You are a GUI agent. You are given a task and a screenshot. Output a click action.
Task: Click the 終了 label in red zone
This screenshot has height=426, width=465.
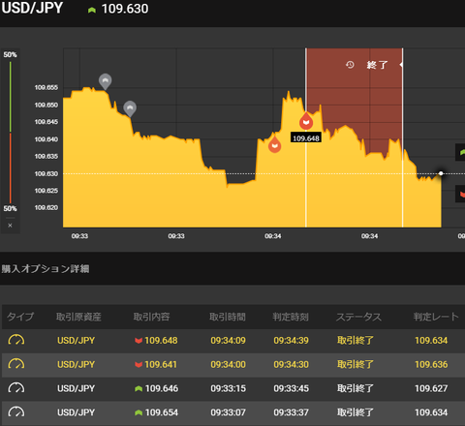click(377, 65)
